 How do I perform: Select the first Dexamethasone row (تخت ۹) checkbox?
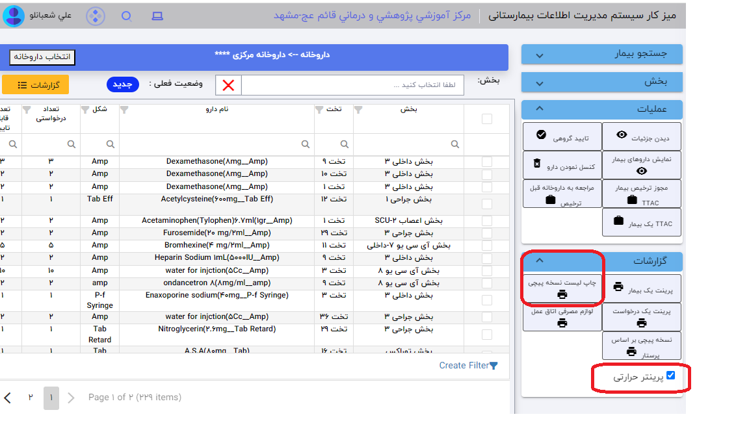(487, 162)
